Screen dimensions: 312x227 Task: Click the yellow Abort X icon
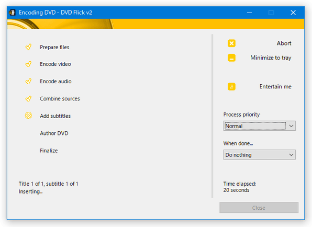231,43
